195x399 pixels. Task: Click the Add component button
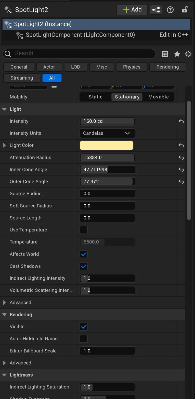132,10
